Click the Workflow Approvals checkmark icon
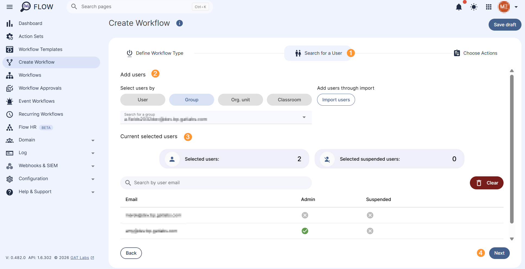The image size is (525, 269). 10,88
